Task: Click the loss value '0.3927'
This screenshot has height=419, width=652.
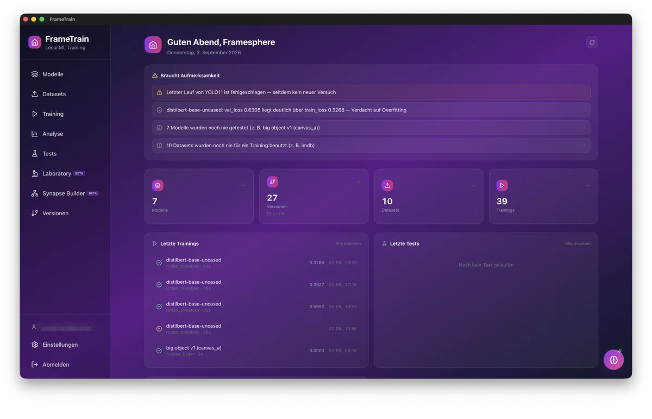Action: pyautogui.click(x=317, y=285)
